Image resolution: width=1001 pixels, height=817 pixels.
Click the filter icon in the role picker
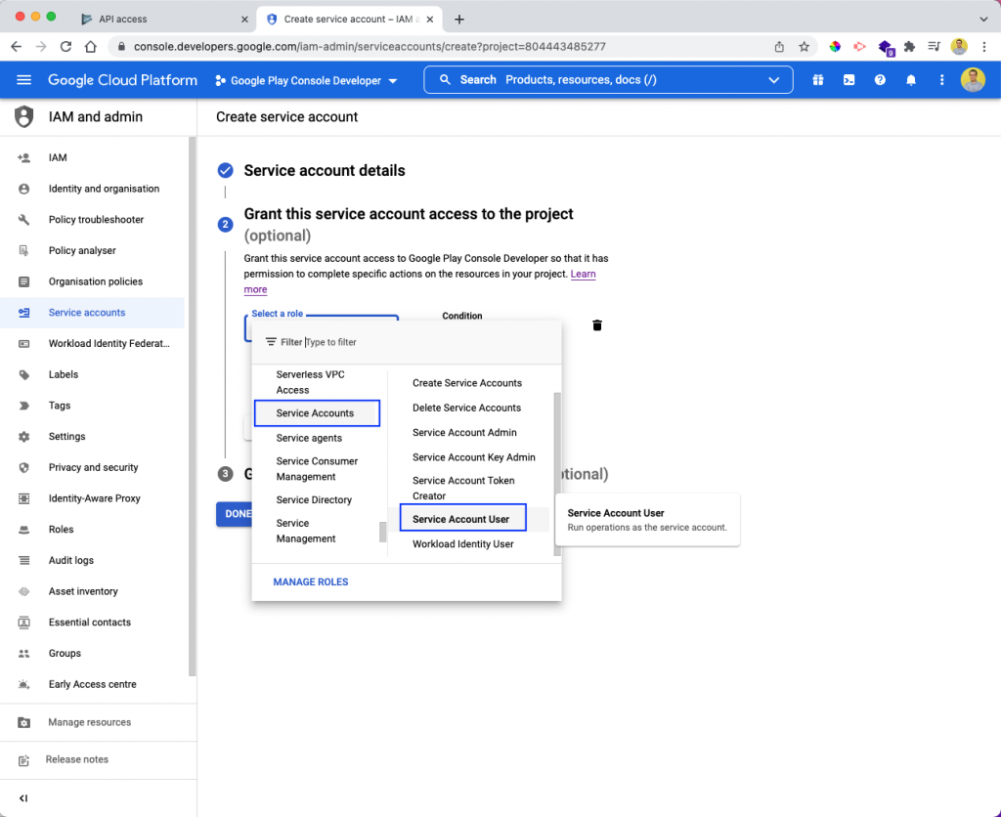271,341
